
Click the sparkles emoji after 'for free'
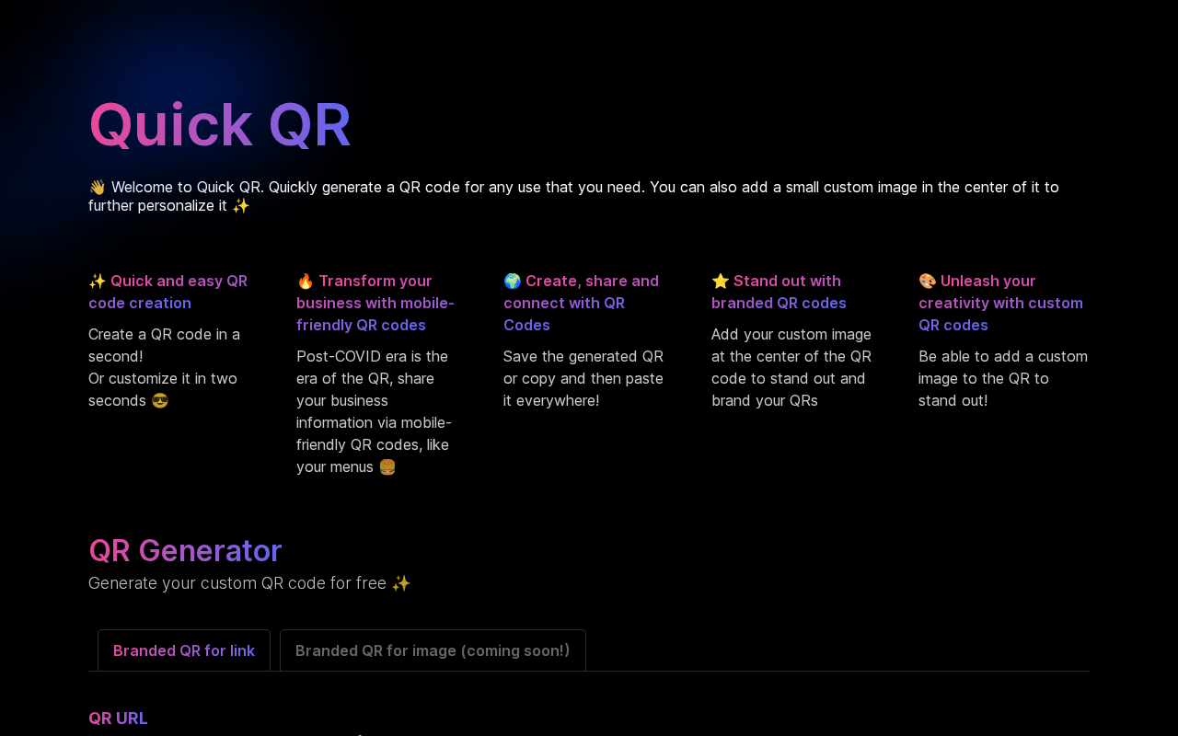[401, 583]
